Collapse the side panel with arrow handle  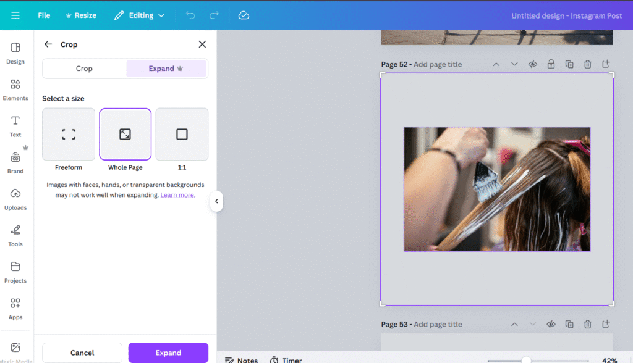click(x=216, y=201)
